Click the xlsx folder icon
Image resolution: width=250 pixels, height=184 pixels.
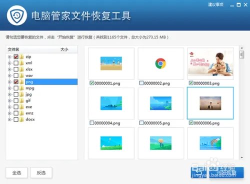(21, 69)
